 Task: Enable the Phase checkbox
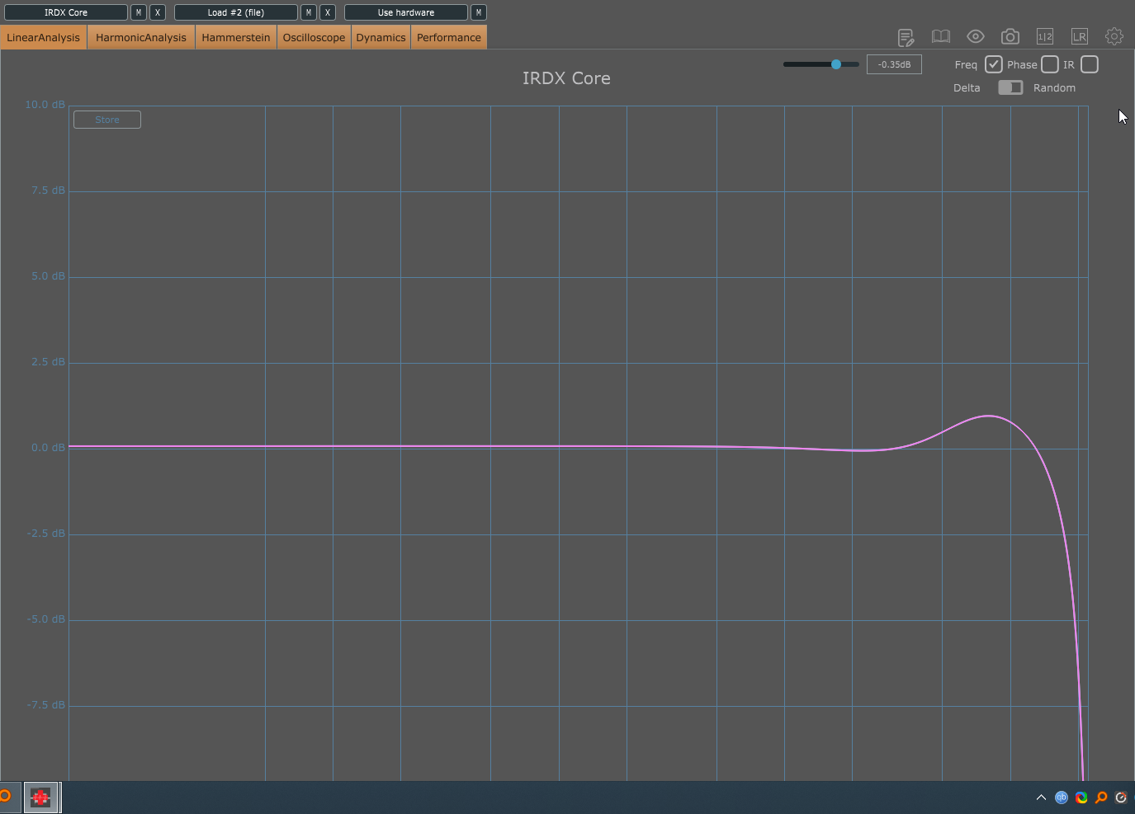[x=1050, y=64]
